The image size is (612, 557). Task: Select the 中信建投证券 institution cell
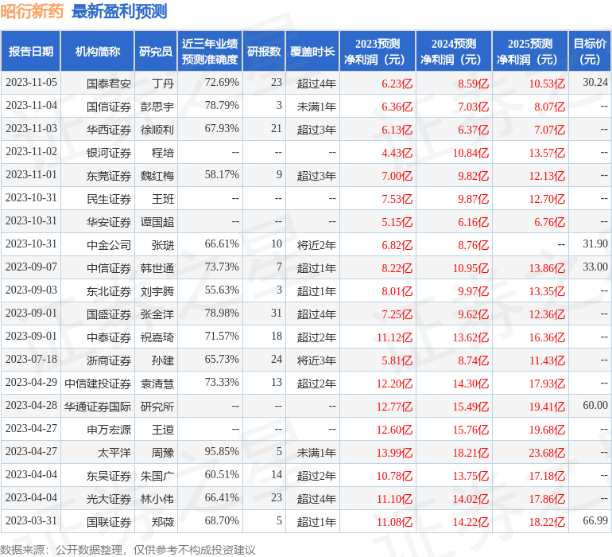98,383
